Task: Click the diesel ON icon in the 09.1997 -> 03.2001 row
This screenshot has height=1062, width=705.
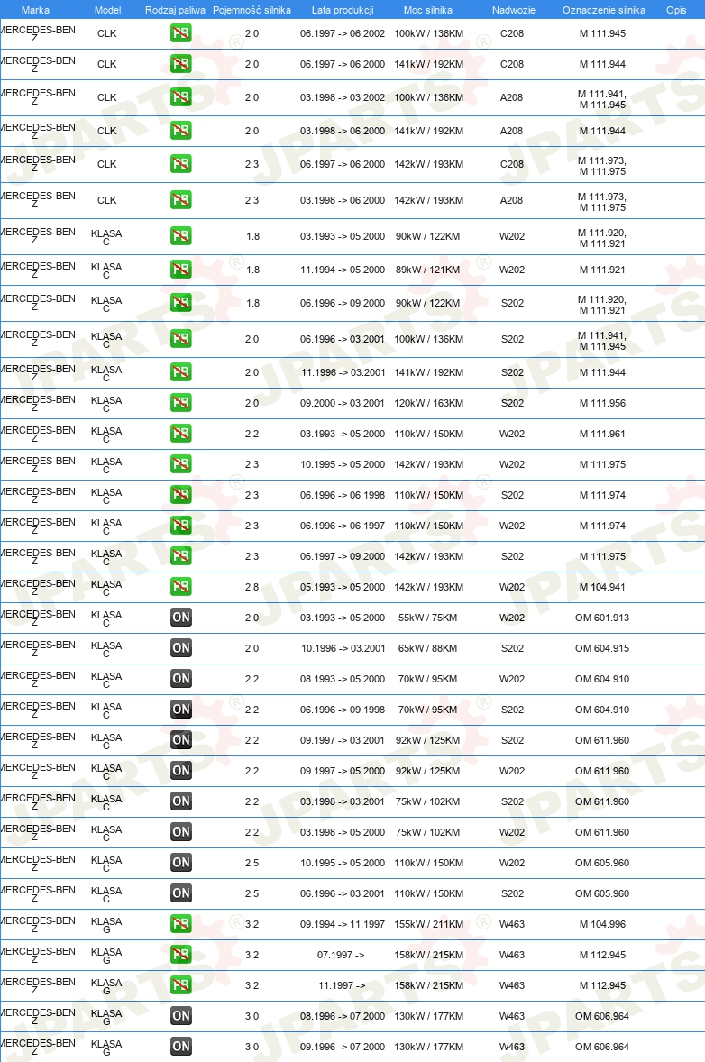Action: (x=181, y=739)
